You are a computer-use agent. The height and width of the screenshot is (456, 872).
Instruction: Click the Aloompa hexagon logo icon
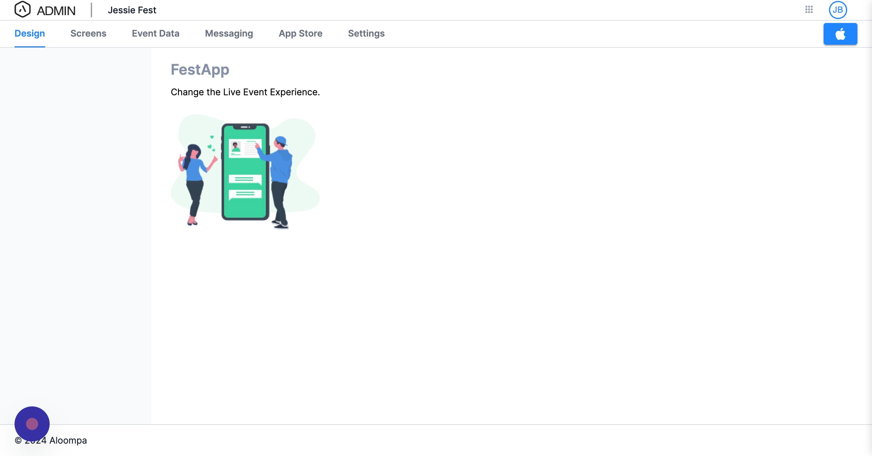(x=22, y=9)
